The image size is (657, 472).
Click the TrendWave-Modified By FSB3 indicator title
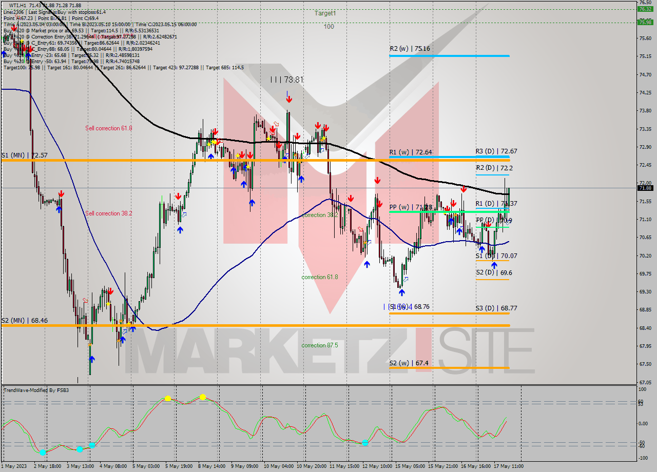coord(36,390)
